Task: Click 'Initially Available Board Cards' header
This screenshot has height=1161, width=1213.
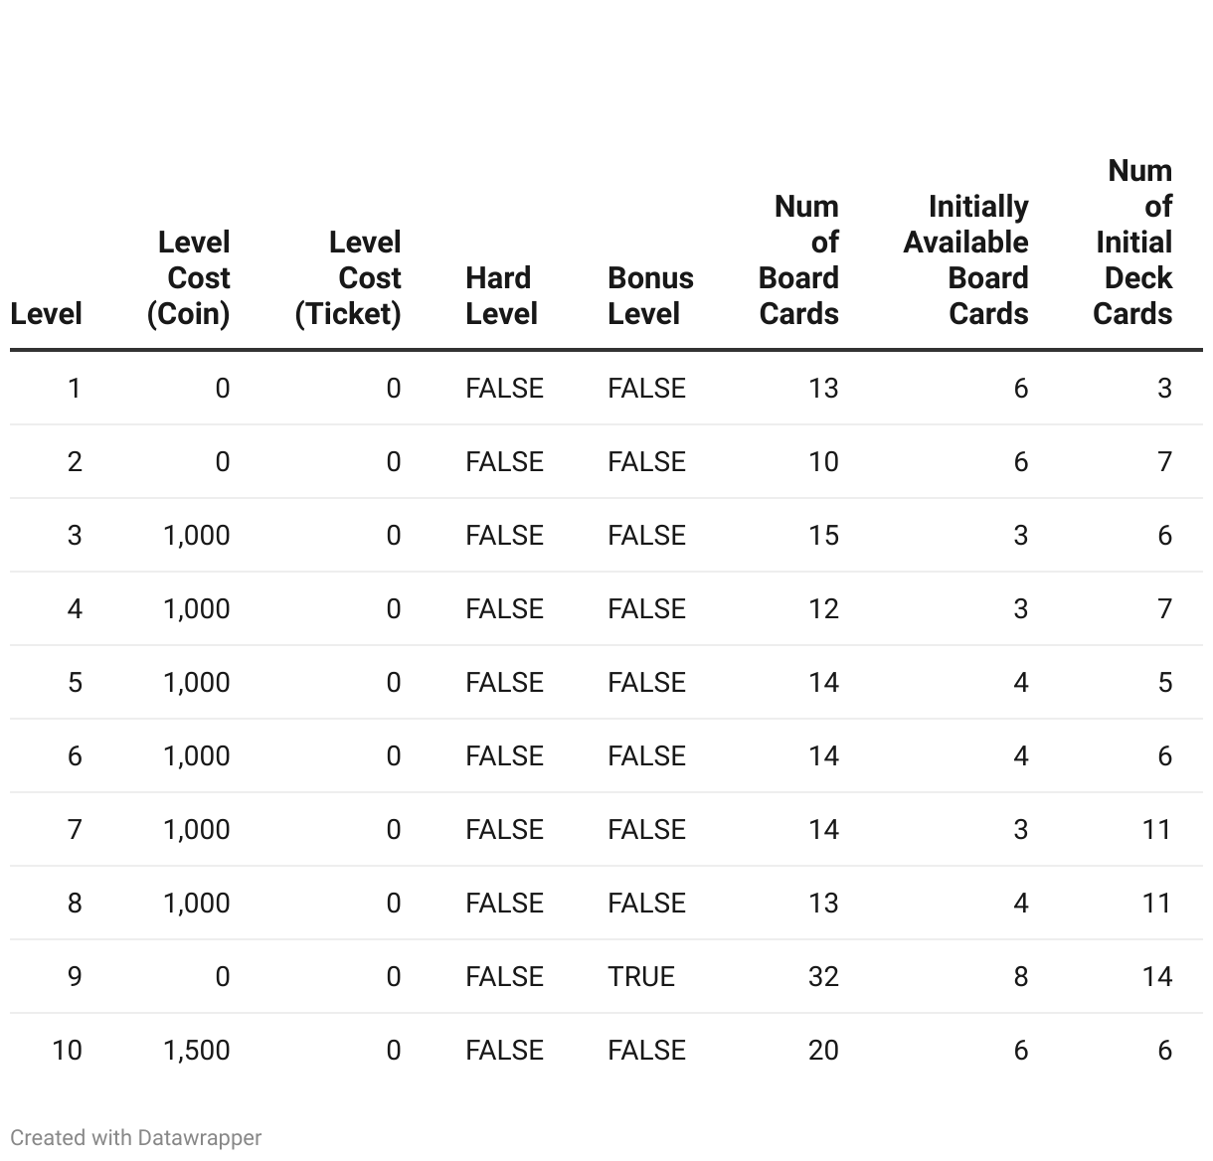Action: click(966, 259)
